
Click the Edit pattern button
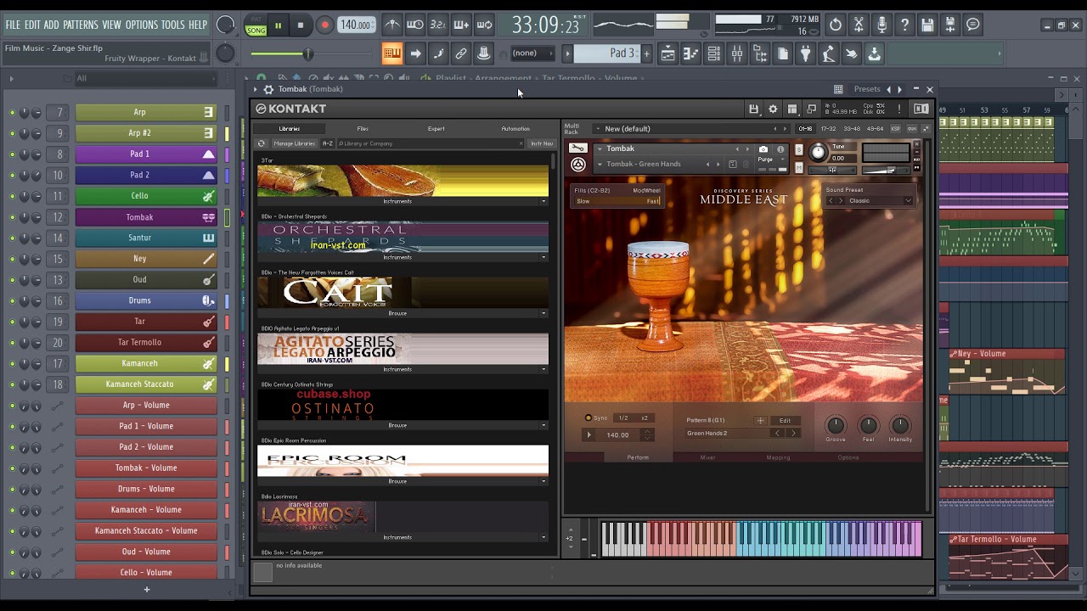click(x=786, y=421)
